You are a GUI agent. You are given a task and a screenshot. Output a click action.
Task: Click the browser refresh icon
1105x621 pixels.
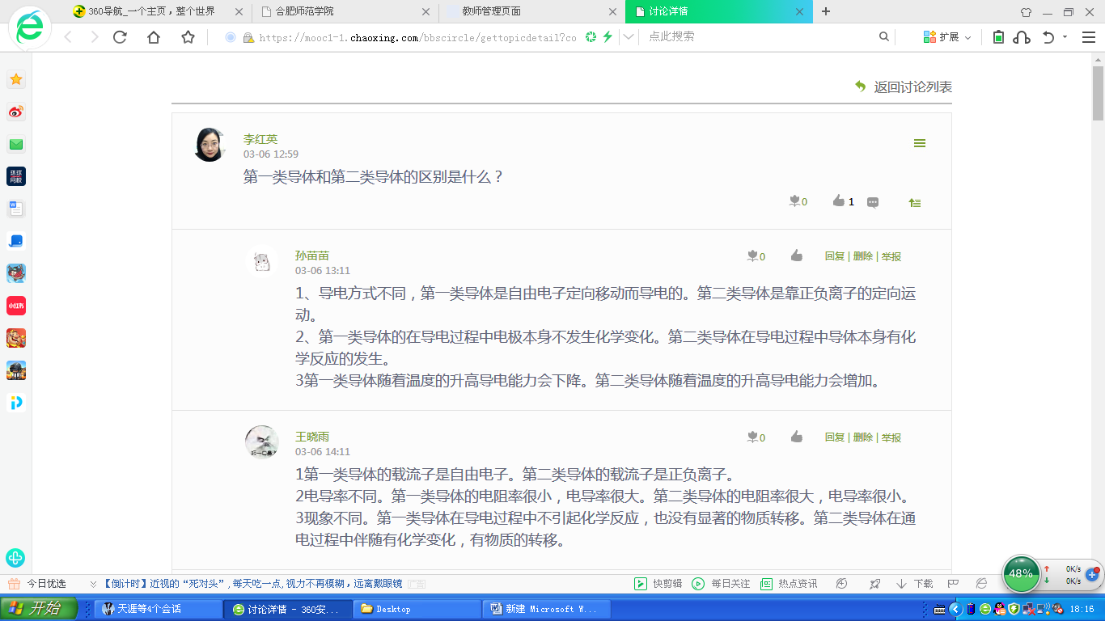click(x=120, y=37)
